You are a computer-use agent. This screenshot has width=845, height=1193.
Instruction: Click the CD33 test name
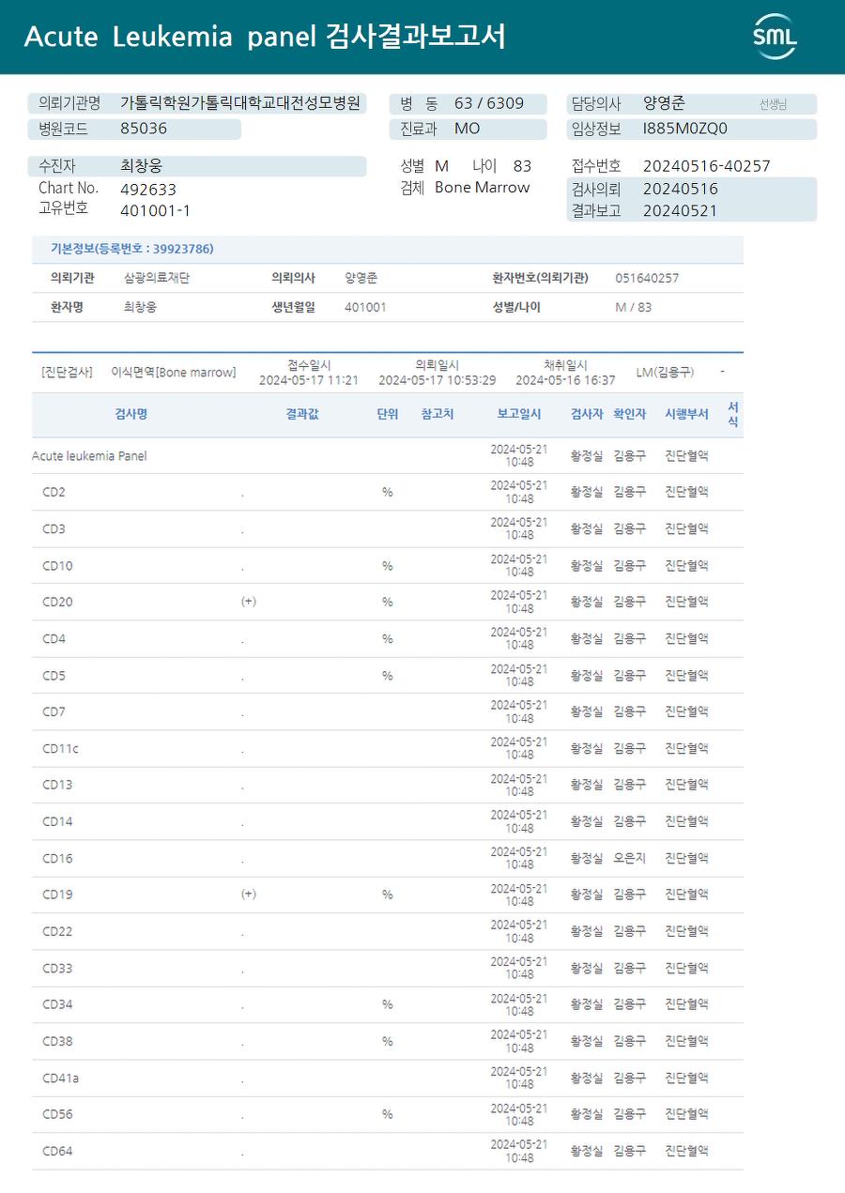57,968
